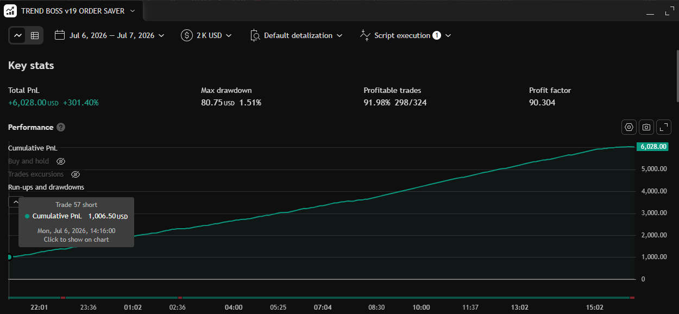Image resolution: width=679 pixels, height=314 pixels.
Task: Open the 2 K USD capital dropdown
Action: (x=206, y=35)
